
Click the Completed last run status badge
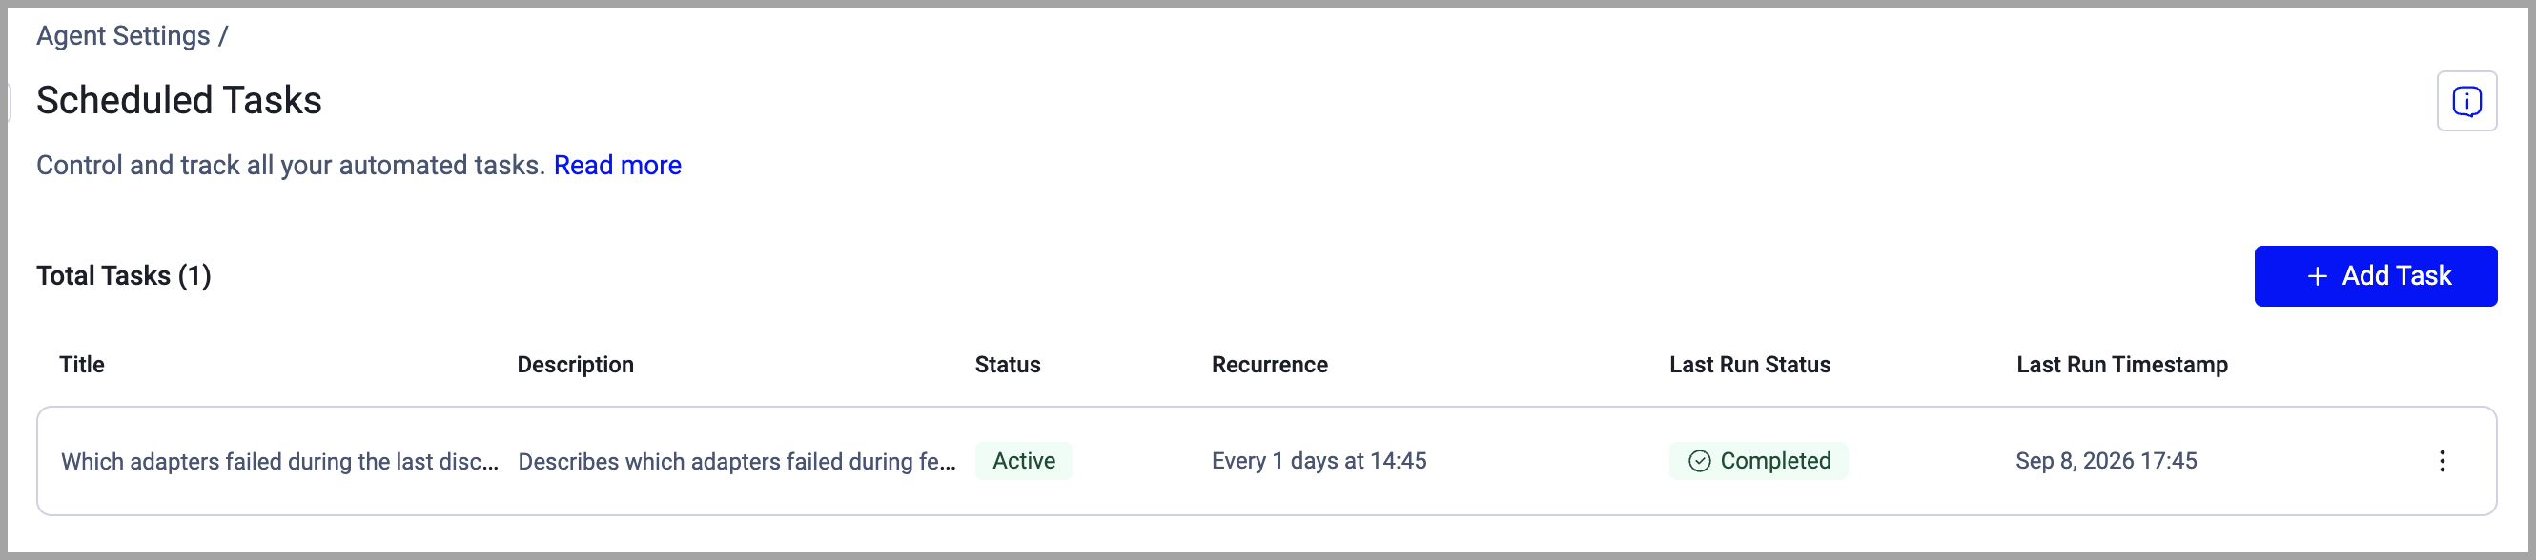(1758, 461)
